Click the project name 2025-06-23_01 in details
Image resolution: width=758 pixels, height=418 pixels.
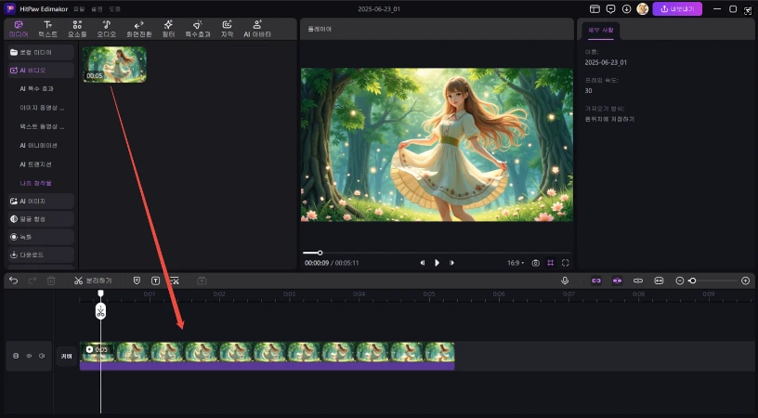click(606, 62)
